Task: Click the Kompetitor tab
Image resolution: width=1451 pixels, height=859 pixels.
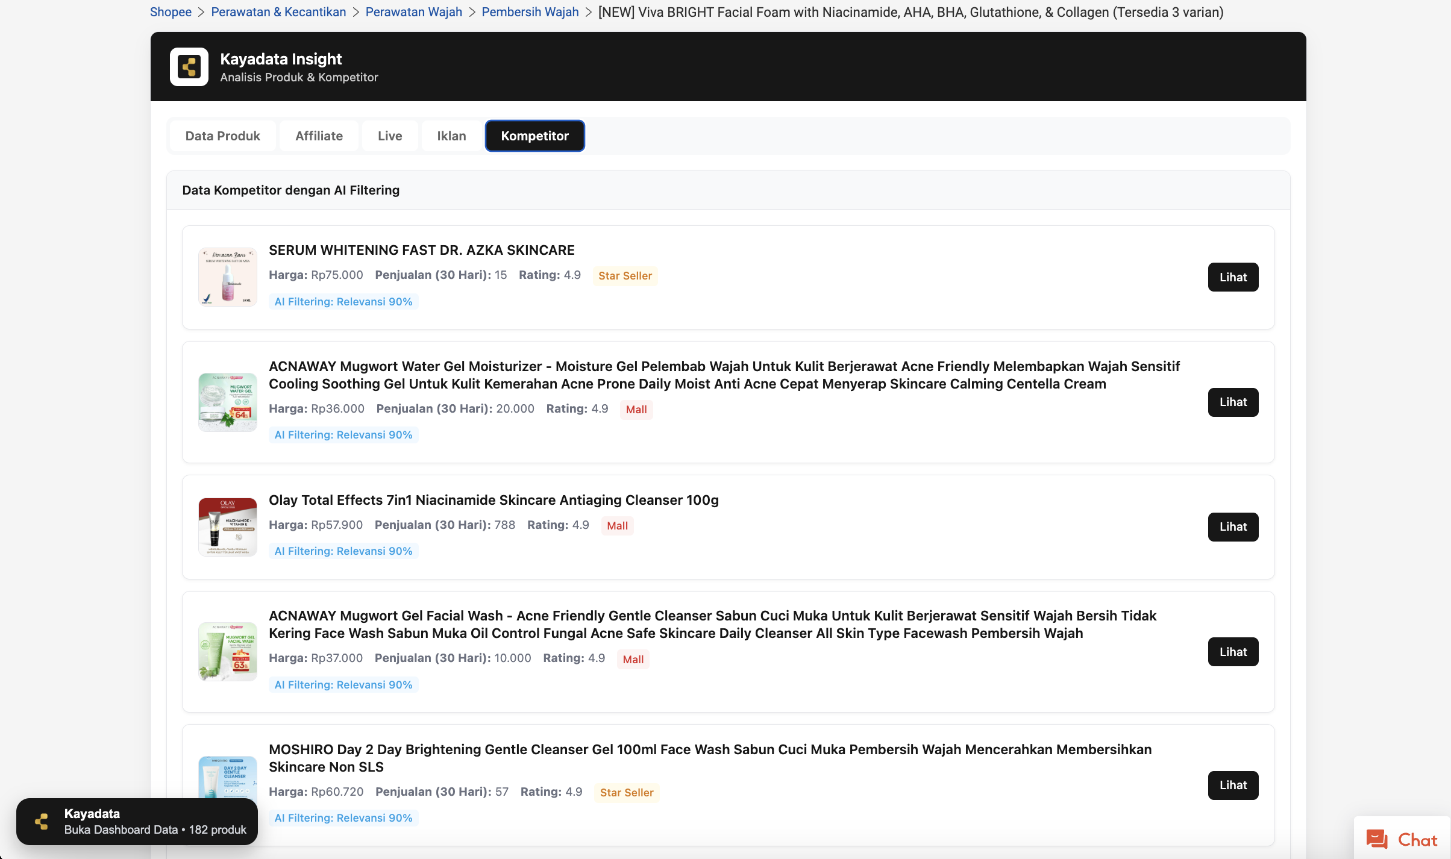Action: [x=534, y=136]
